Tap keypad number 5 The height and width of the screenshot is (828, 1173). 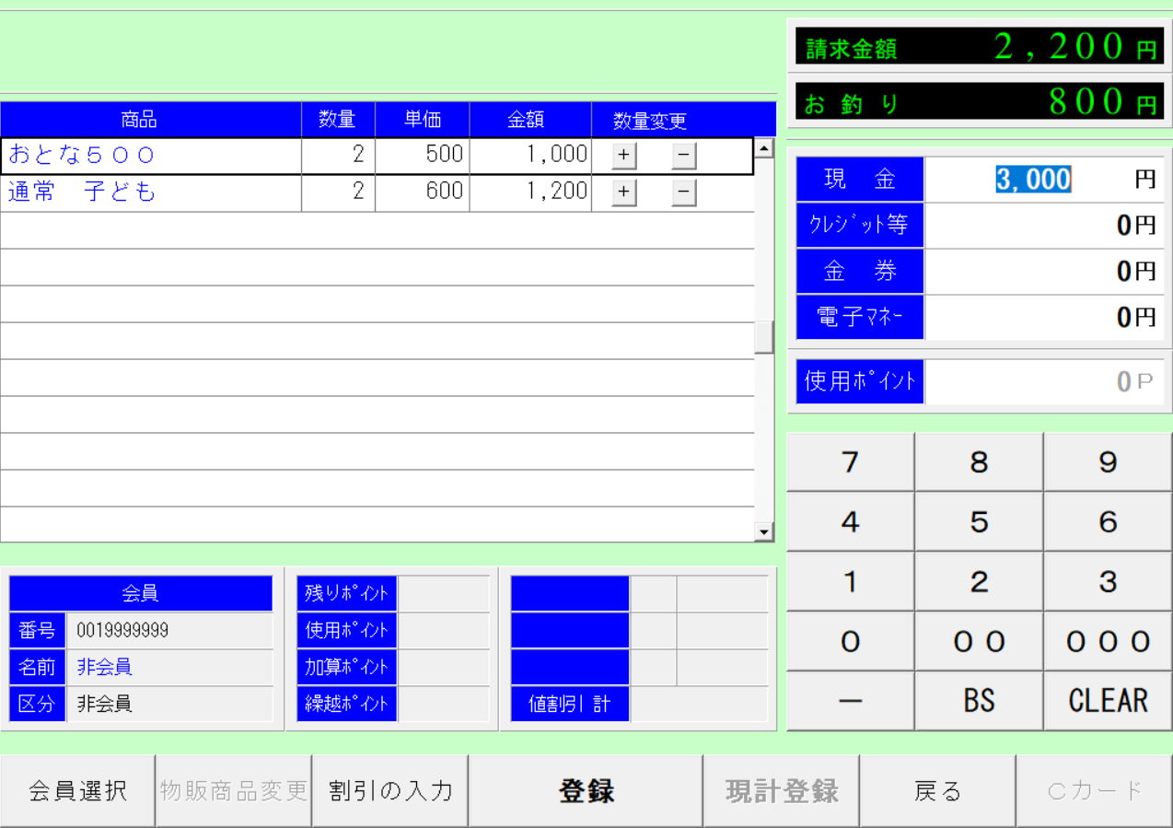[979, 522]
